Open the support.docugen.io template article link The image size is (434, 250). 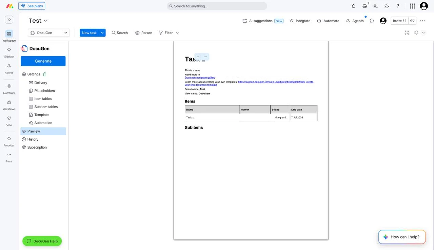pyautogui.click(x=249, y=83)
